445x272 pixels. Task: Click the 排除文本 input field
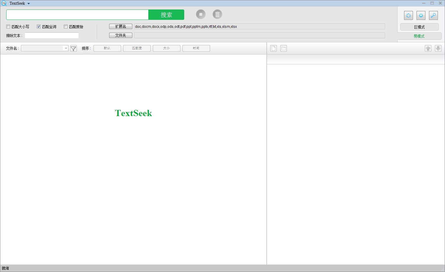pos(52,35)
